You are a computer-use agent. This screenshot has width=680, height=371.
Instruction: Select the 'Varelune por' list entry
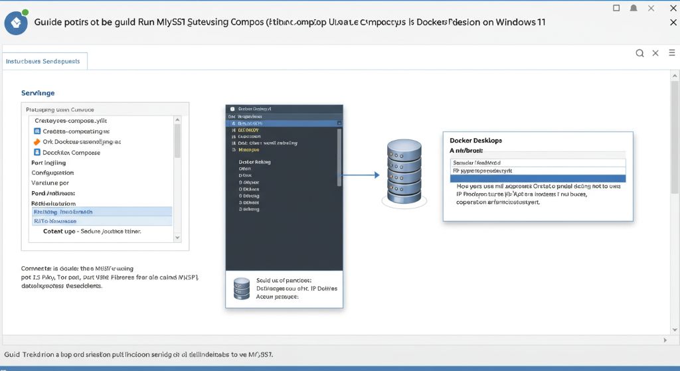50,183
